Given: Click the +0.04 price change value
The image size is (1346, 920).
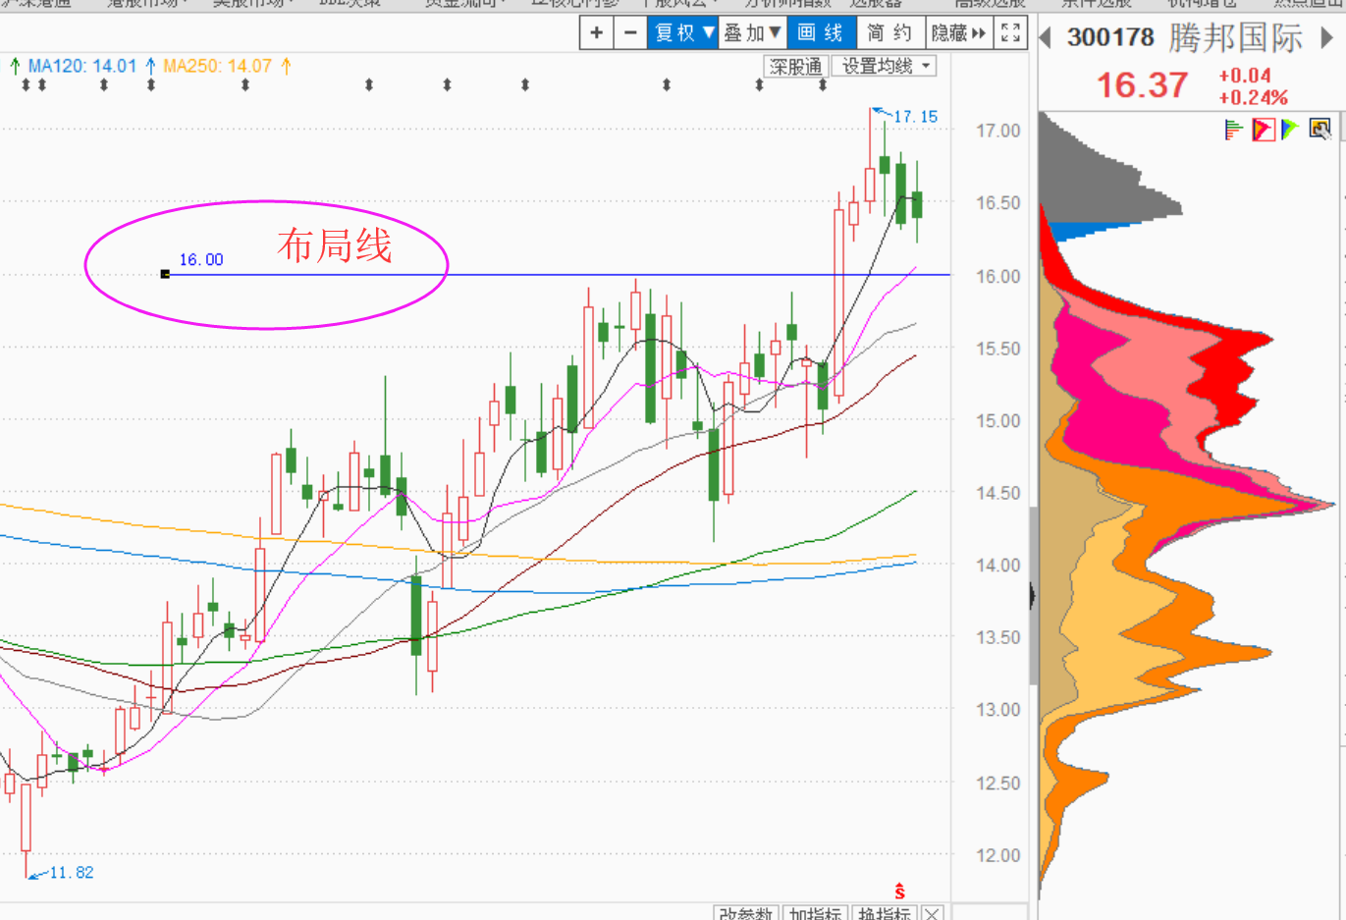Looking at the screenshot, I should 1245,76.
